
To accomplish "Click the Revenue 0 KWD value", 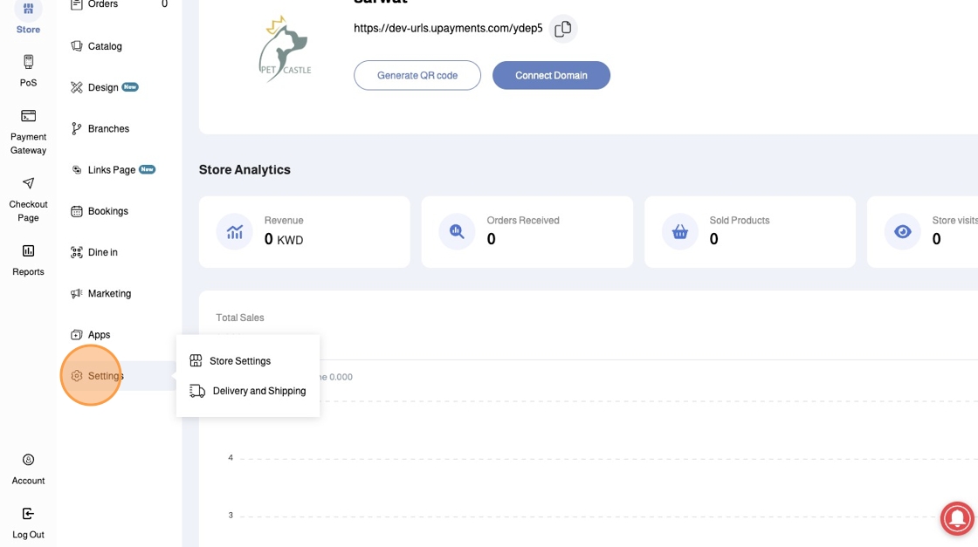I will tap(284, 239).
